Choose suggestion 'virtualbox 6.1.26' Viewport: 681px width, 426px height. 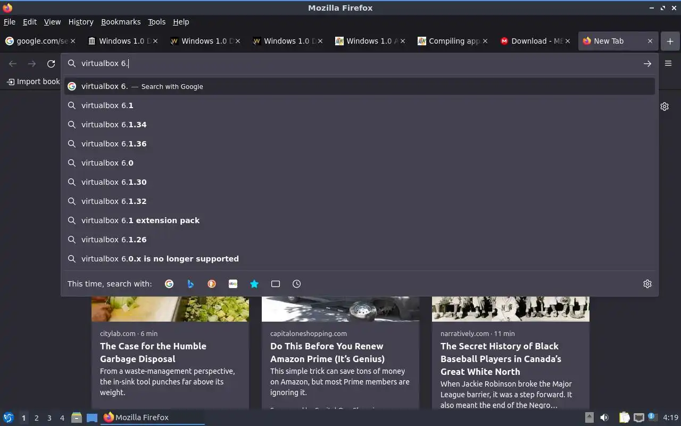tap(360, 240)
